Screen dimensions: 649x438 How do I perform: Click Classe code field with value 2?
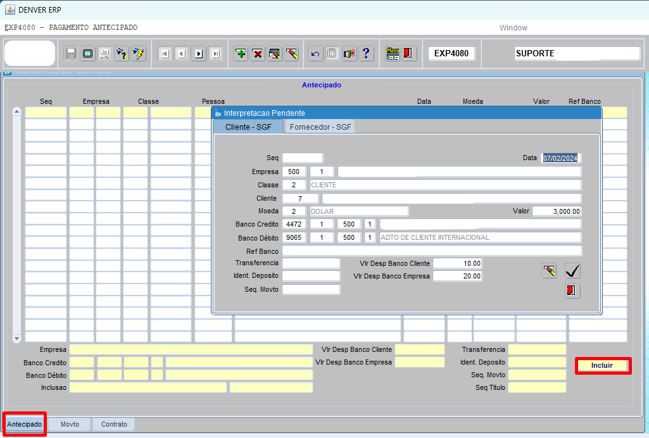[x=294, y=184]
